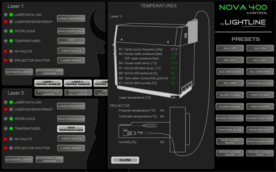Select ALL ON preset
276x172 pixels.
(x=260, y=48)
